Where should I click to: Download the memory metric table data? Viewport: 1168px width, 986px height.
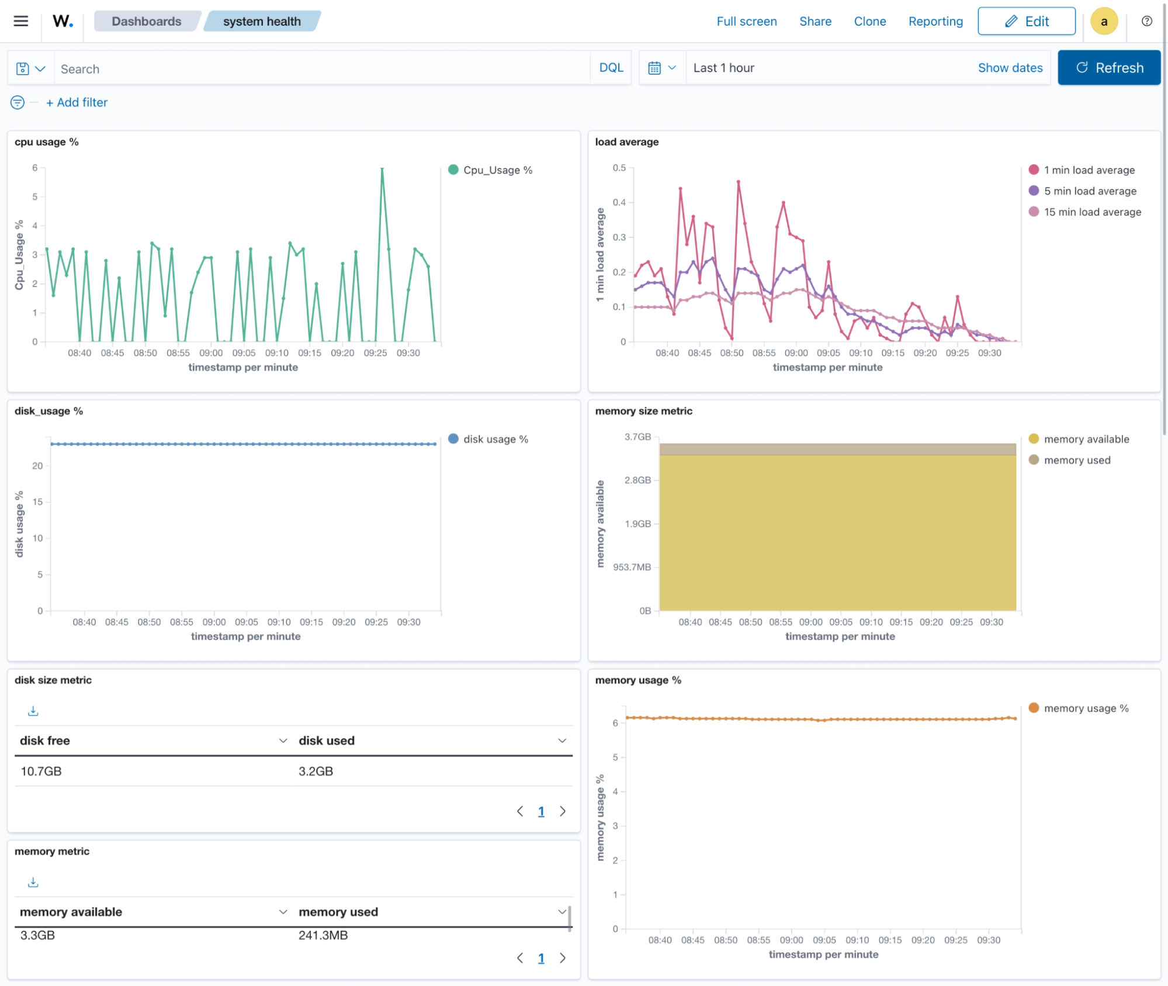click(x=33, y=882)
